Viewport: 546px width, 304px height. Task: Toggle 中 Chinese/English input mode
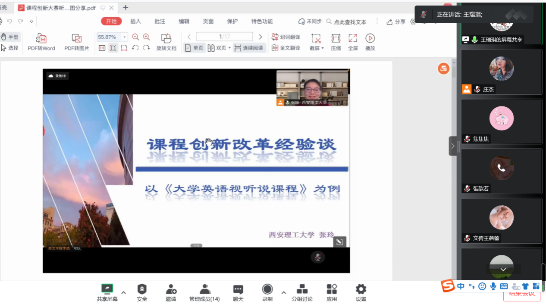(x=461, y=286)
